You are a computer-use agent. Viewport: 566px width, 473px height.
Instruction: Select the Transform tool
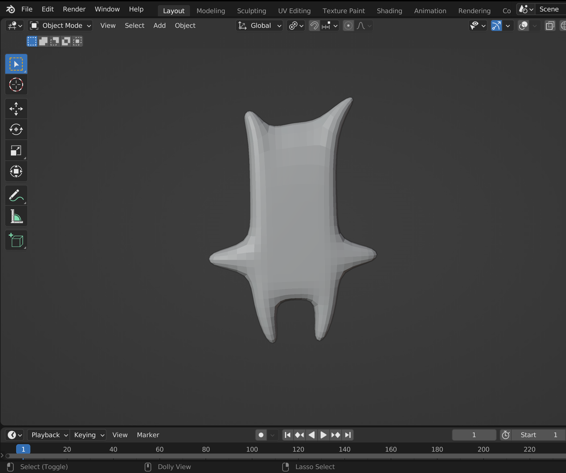[16, 171]
